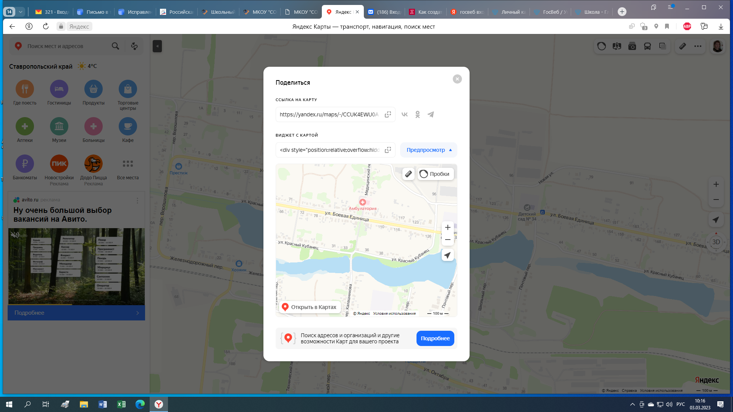Open Банкоматы category
733x412 pixels.
coord(25,167)
